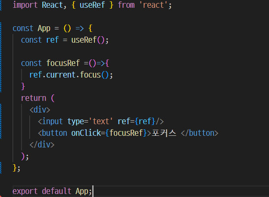Click 'onClick' attribute on button tag
This screenshot has width=269, height=197.
pyautogui.click(x=86, y=133)
